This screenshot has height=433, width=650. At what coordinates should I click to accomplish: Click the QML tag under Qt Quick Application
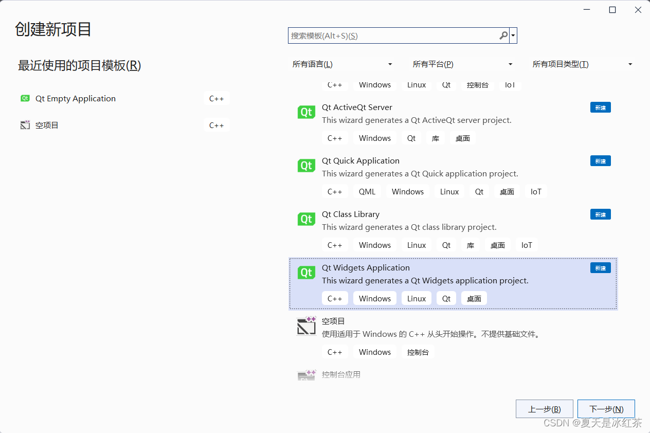[367, 191]
